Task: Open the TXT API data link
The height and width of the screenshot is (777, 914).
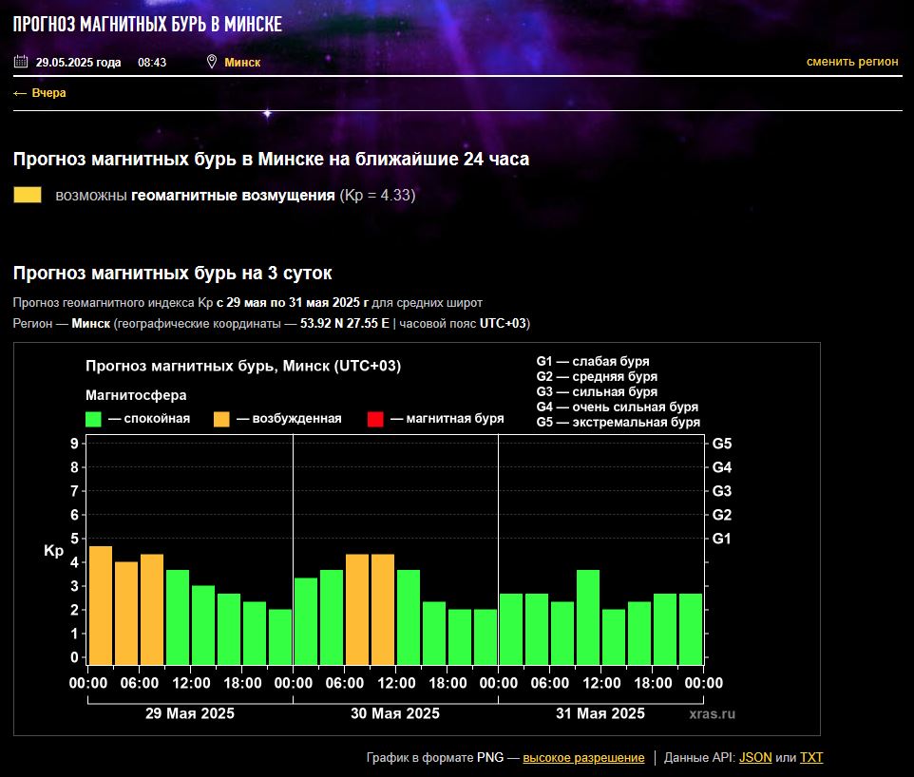Action: tap(811, 758)
